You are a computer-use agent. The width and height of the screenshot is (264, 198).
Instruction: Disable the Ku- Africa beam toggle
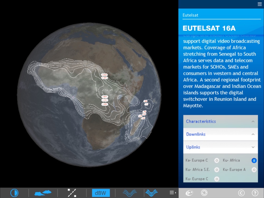[254, 161]
